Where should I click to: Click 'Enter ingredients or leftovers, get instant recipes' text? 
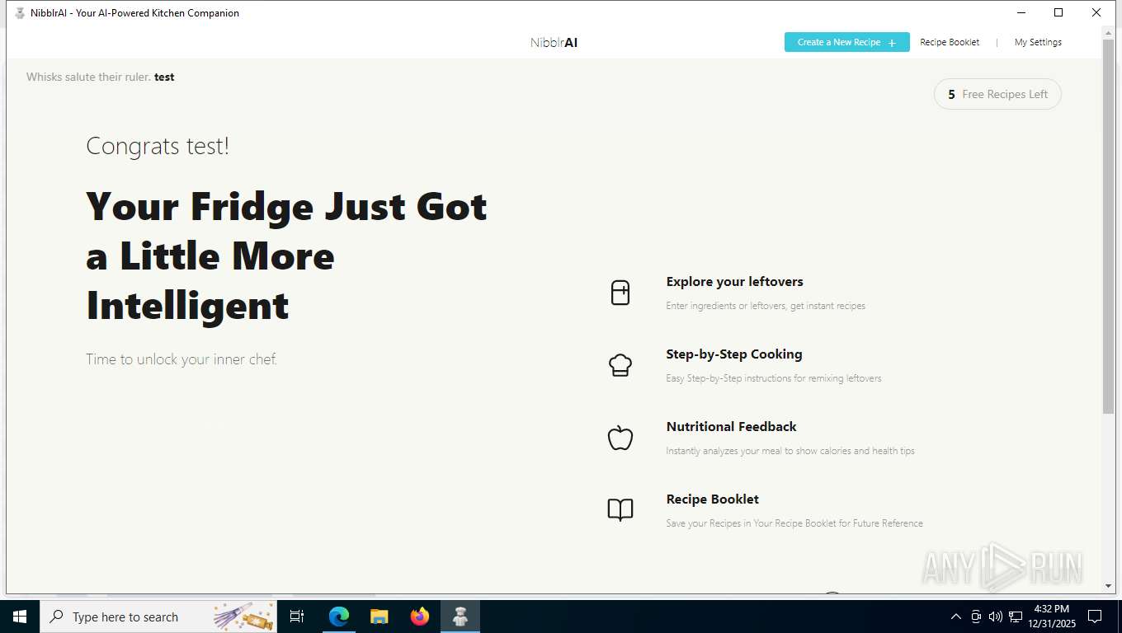point(766,306)
